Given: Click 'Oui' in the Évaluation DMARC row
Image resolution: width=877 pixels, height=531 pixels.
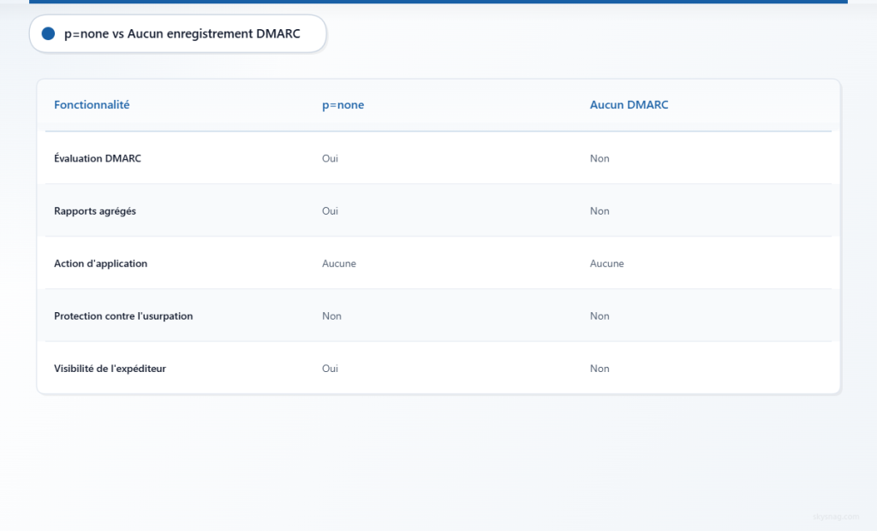Looking at the screenshot, I should click(330, 158).
